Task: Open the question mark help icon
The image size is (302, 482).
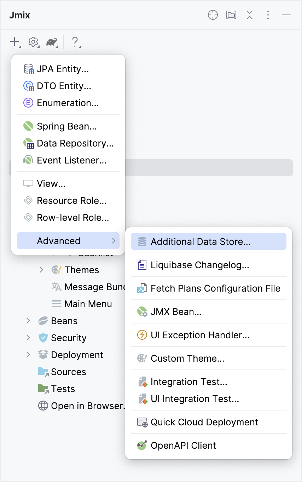Action: pyautogui.click(x=75, y=42)
